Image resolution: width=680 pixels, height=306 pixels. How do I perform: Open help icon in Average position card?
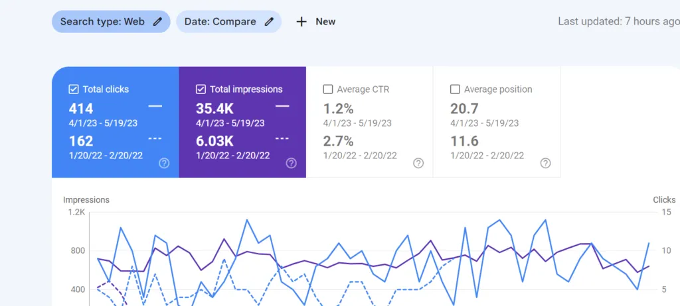click(x=545, y=163)
